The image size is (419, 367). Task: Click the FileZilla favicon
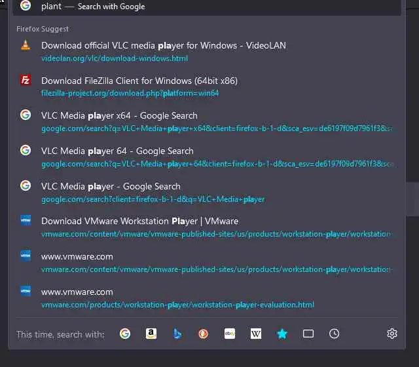tap(26, 80)
